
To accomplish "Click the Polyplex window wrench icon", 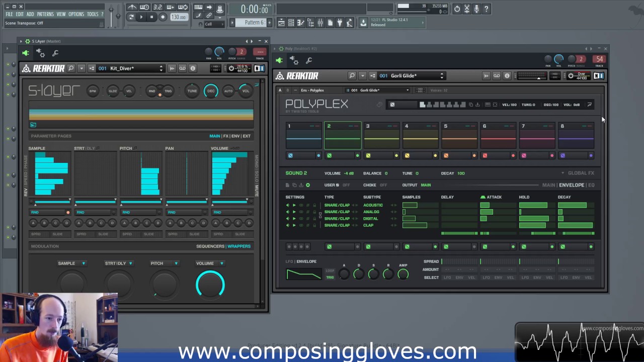I will tap(309, 61).
